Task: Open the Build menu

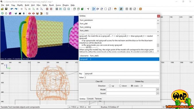Action: coord(27,5)
